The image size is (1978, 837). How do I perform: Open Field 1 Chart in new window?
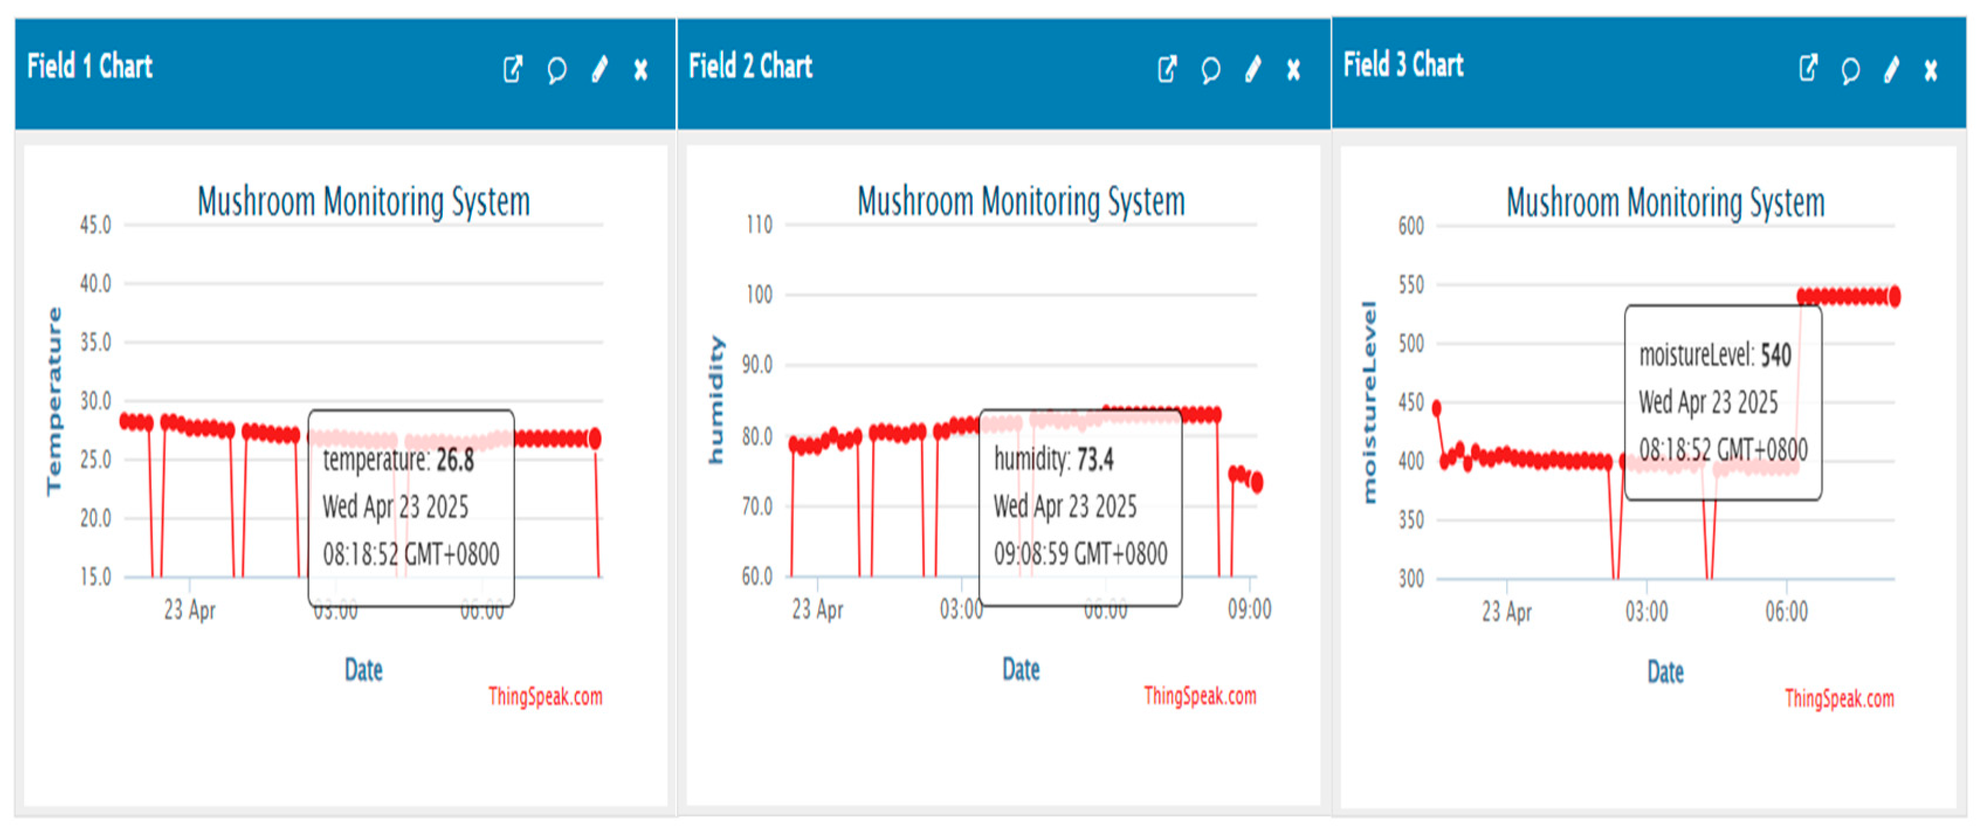pyautogui.click(x=512, y=70)
